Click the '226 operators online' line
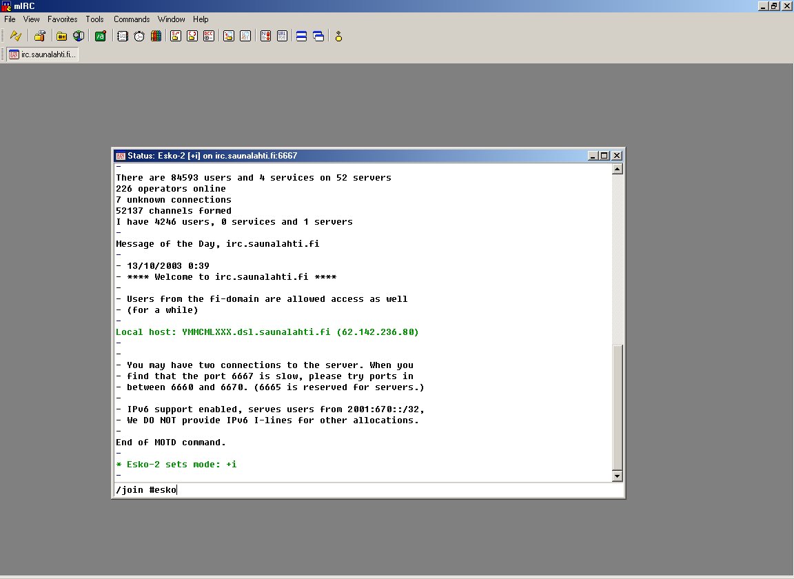The image size is (794, 579). (171, 189)
